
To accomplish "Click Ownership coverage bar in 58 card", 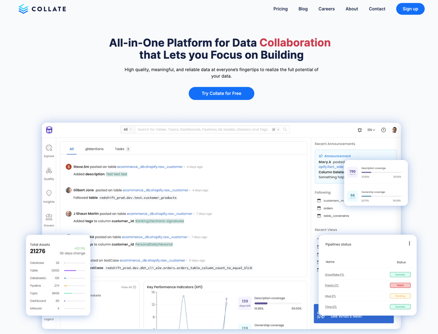I will (381, 196).
